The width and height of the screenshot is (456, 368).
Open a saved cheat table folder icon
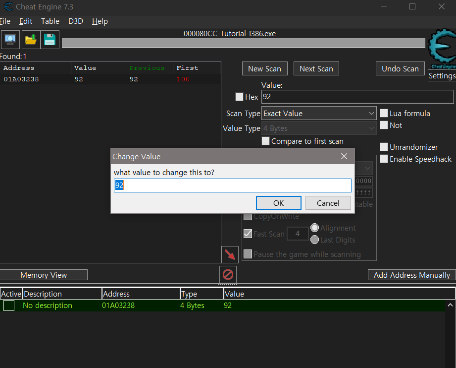[31, 40]
